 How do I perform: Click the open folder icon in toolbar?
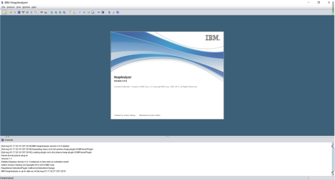(4, 12)
